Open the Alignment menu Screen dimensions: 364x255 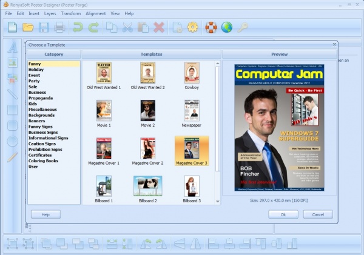96,14
